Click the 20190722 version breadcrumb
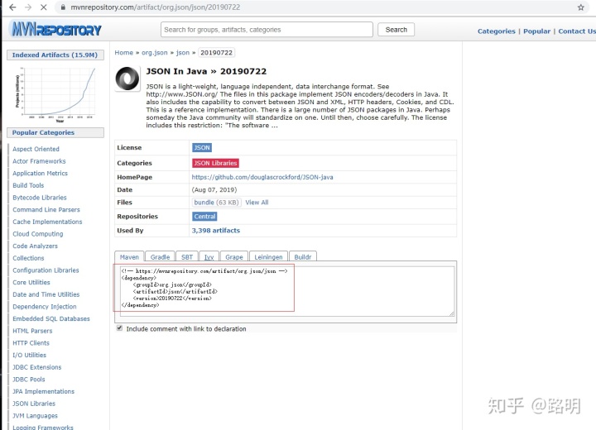The width and height of the screenshot is (596, 430). click(216, 52)
